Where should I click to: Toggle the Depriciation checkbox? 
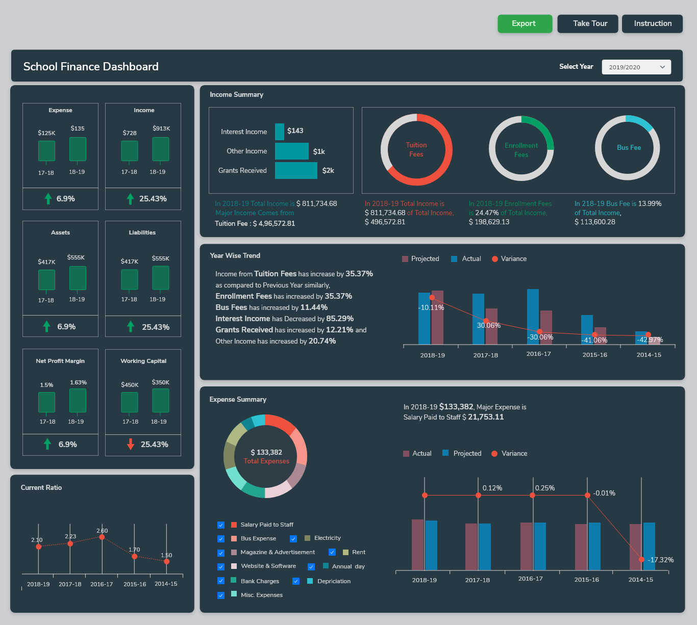pyautogui.click(x=296, y=581)
